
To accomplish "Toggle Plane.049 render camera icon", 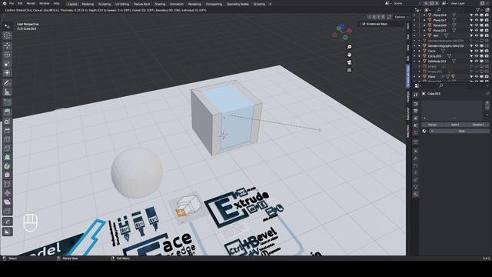I will [x=487, y=25].
